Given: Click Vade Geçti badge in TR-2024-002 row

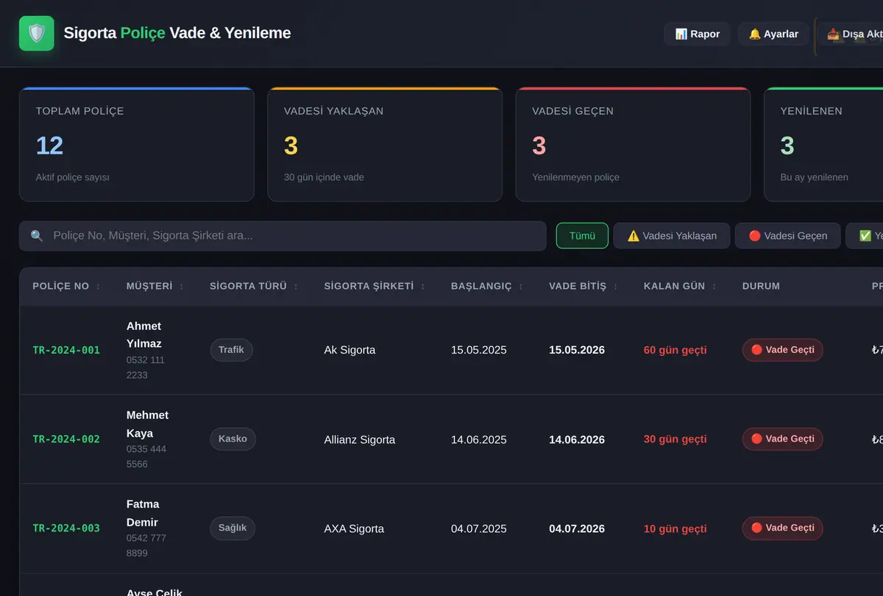Looking at the screenshot, I should [782, 439].
